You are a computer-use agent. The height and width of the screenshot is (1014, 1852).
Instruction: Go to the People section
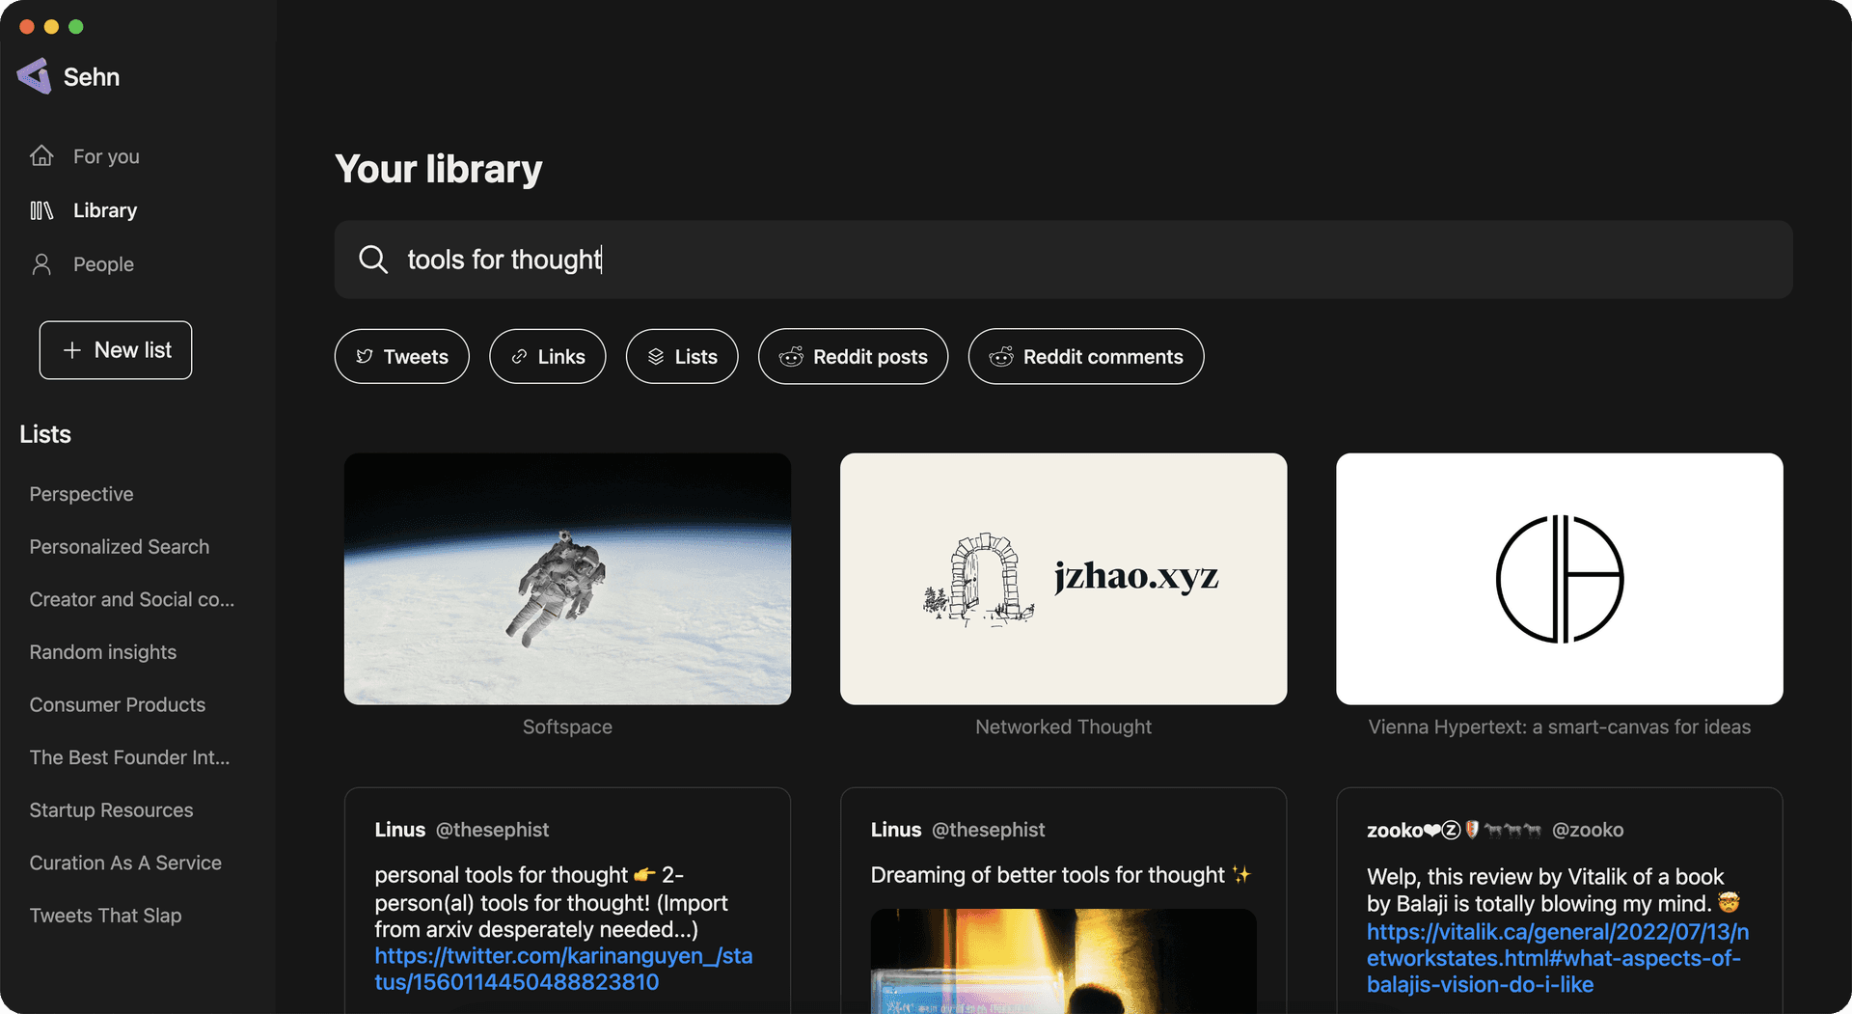tap(103, 264)
